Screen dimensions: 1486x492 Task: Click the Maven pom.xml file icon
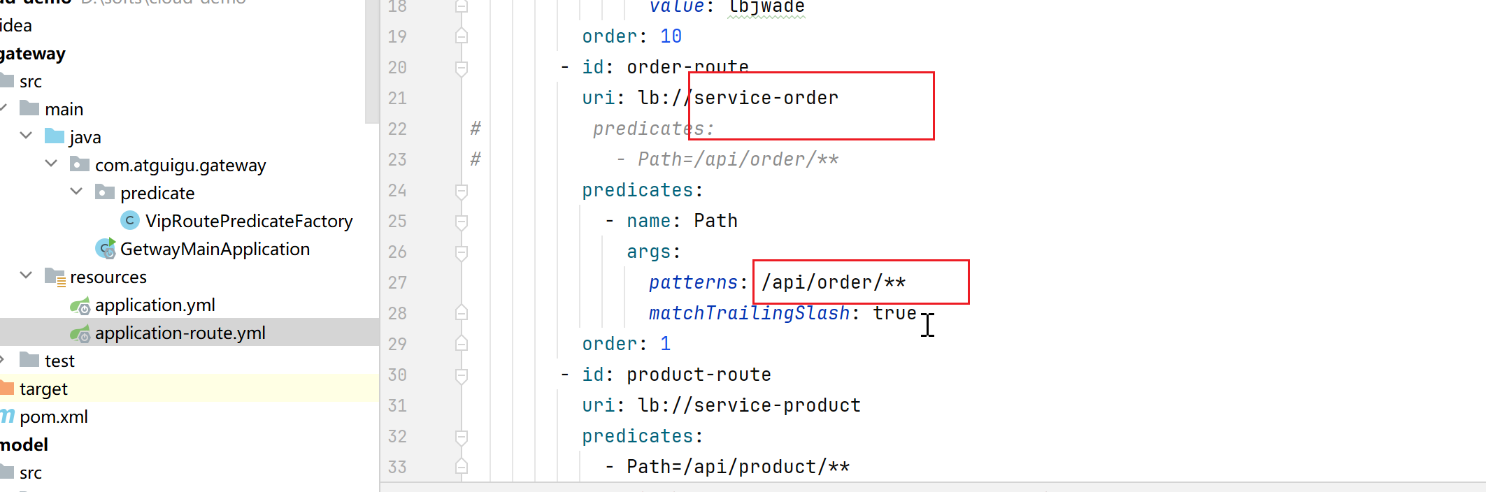point(7,417)
